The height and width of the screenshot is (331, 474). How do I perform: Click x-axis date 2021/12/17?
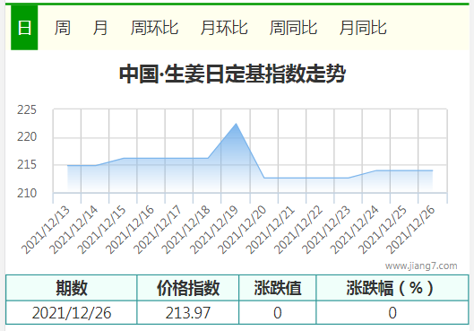(158, 230)
